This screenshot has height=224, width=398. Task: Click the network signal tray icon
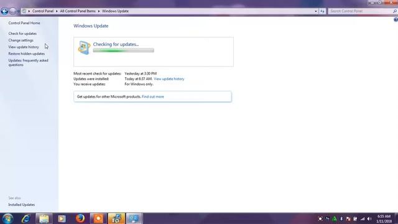pyautogui.click(x=363, y=218)
